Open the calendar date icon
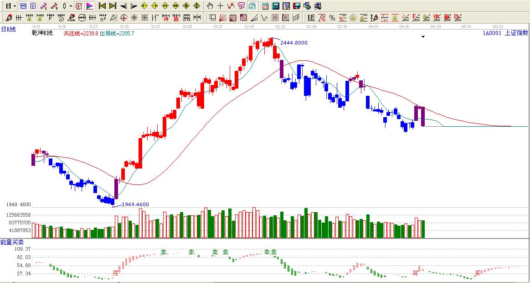 265,6
